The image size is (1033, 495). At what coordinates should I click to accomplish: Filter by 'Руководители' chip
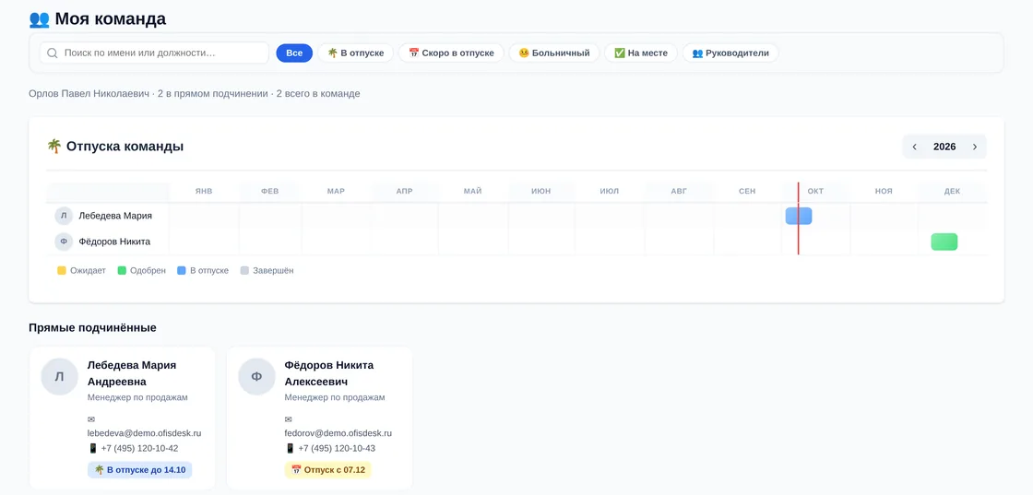click(x=730, y=53)
